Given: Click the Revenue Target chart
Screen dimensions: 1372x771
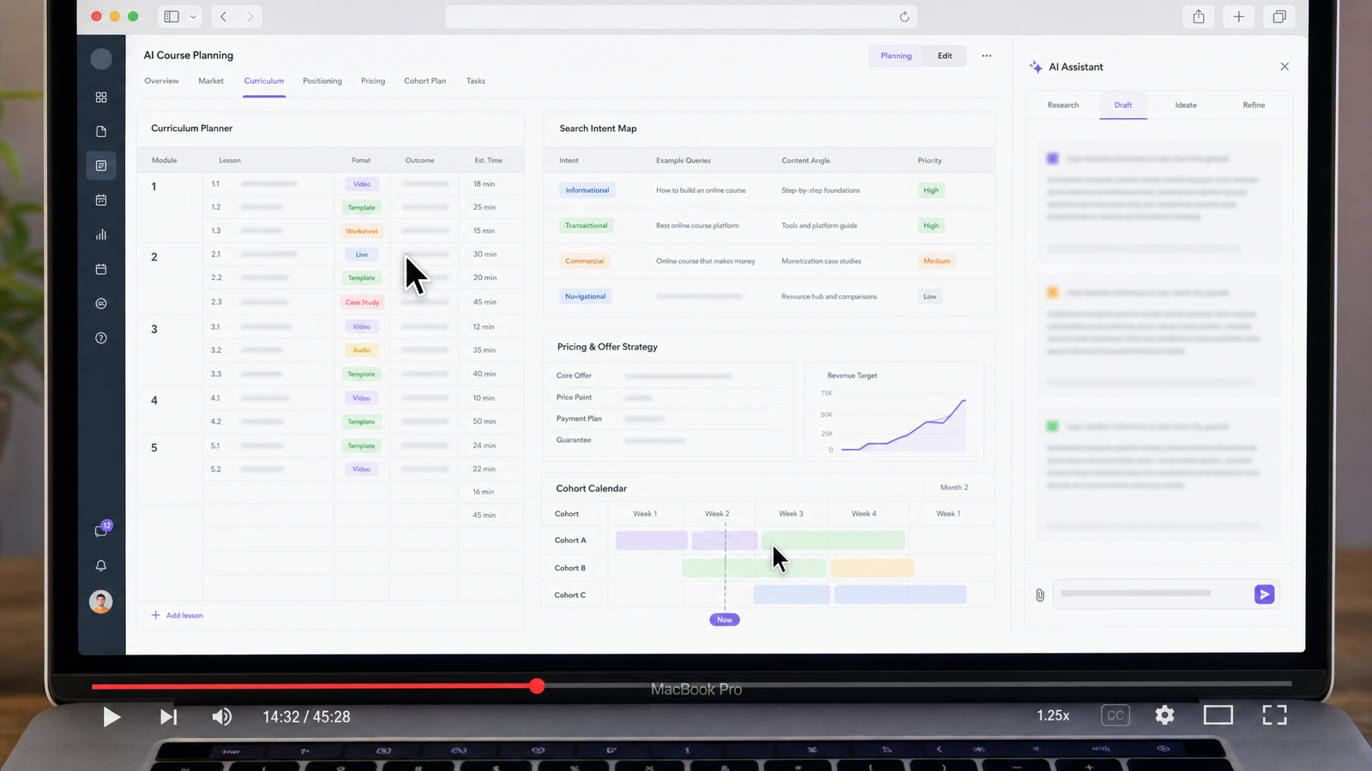Looking at the screenshot, I should tap(894, 412).
